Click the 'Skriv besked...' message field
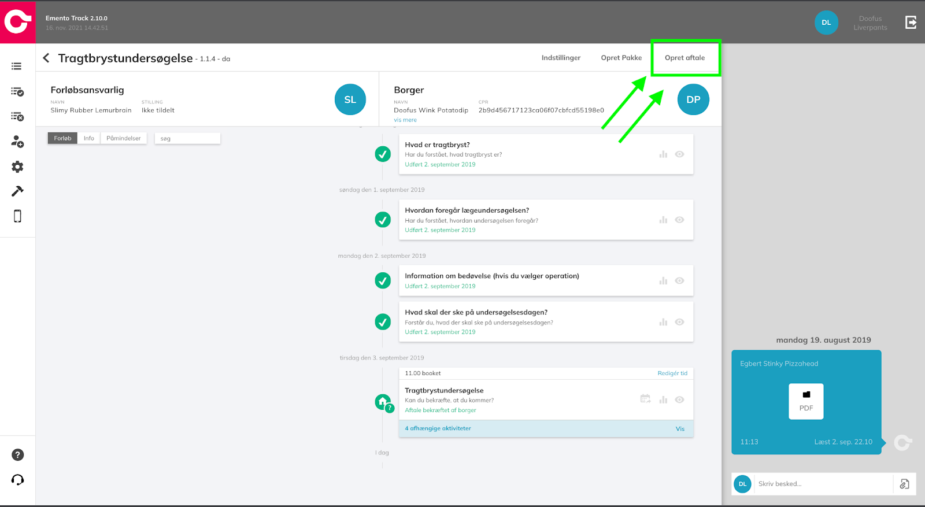 tap(821, 484)
